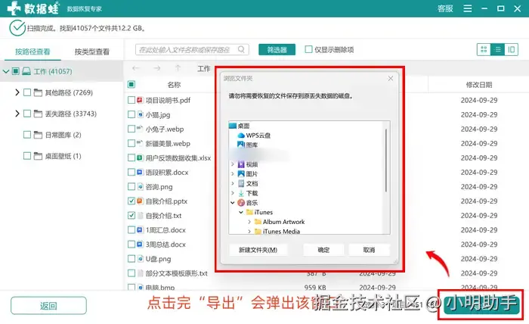Navigate back with left arrow icon
The height and width of the screenshot is (324, 529).
(x=136, y=68)
